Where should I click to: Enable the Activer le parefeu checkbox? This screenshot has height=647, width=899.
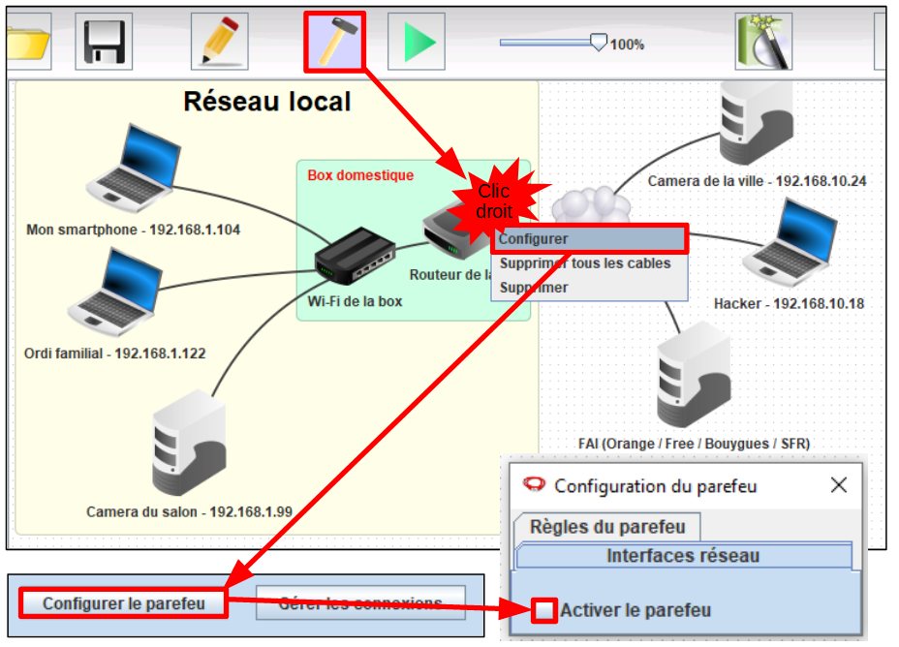(x=546, y=610)
